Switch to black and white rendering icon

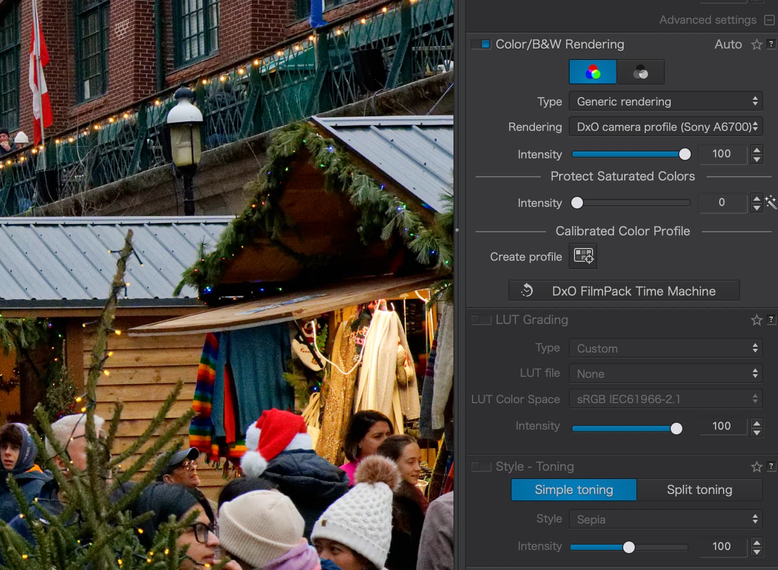640,72
